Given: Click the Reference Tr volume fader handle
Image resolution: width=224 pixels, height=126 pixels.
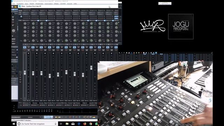Looking at the screenshot, I should 25,72.
